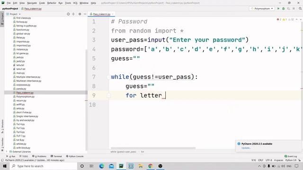The height and width of the screenshot is (170, 303).
Task: Open Windows notification center icon
Action: [297, 166]
